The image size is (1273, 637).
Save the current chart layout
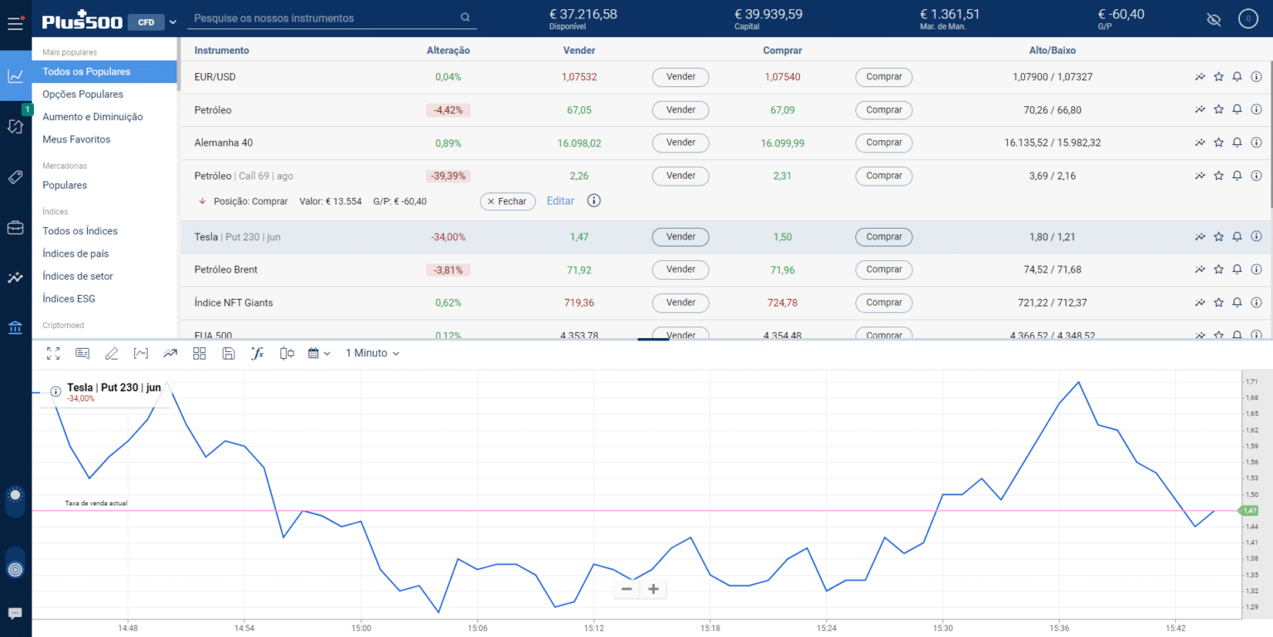pos(228,353)
